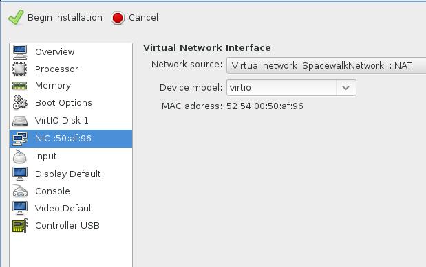
Task: Open the Input device entry
Action: (71, 156)
